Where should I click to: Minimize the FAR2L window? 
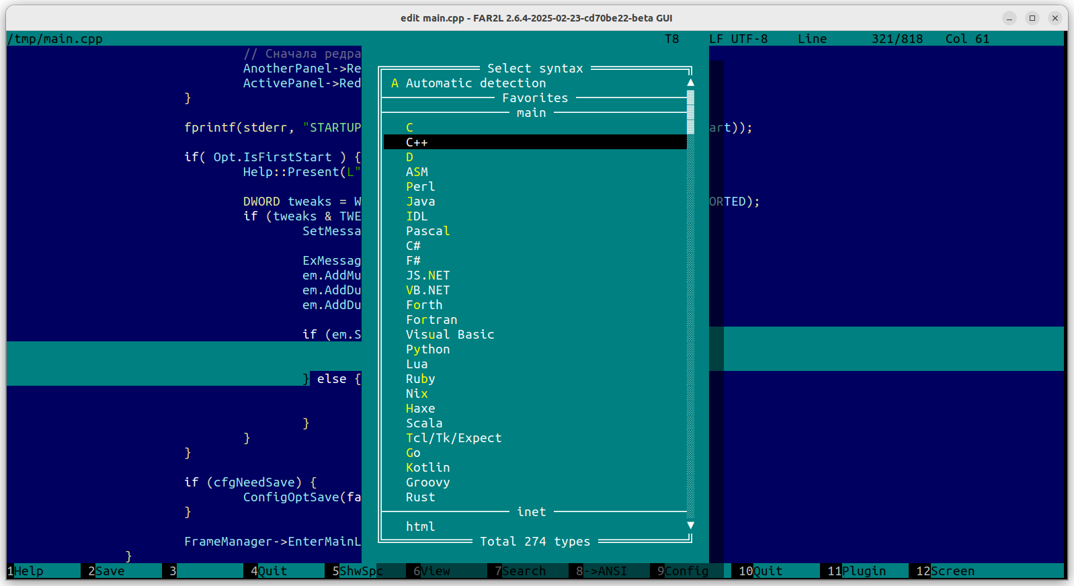coord(1009,18)
